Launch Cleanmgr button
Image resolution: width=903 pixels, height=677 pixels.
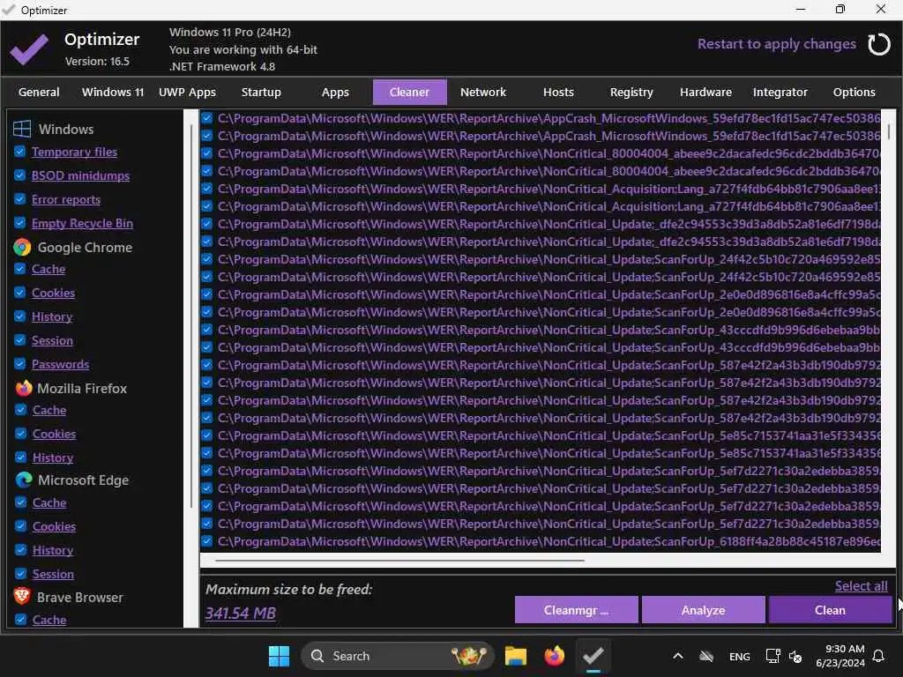point(576,610)
